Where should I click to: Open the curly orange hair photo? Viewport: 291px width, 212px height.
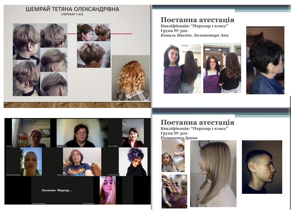pos(131,78)
